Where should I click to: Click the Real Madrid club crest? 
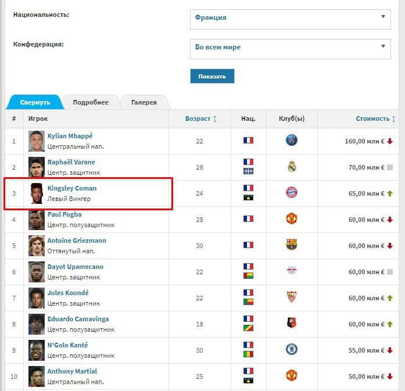tap(292, 167)
